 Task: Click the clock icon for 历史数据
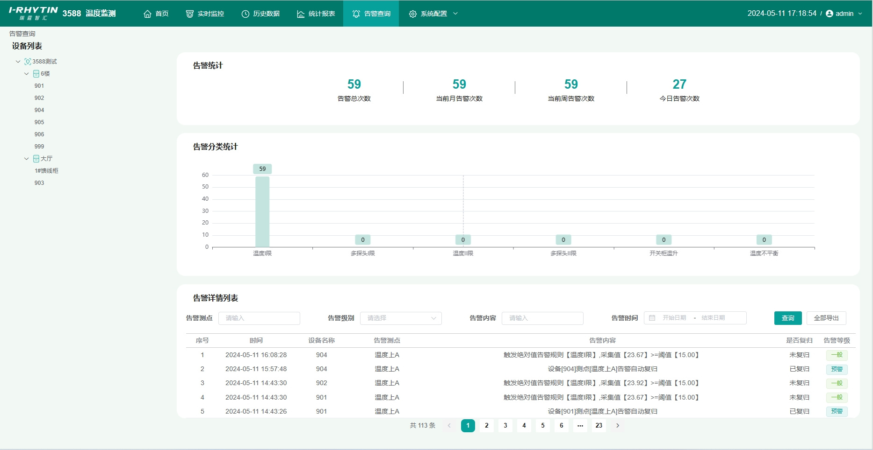point(245,14)
